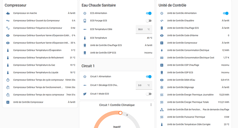Click Circuit 1 Décalage ECO 3.0 field
The width and height of the screenshot is (238, 128).
pos(144,85)
